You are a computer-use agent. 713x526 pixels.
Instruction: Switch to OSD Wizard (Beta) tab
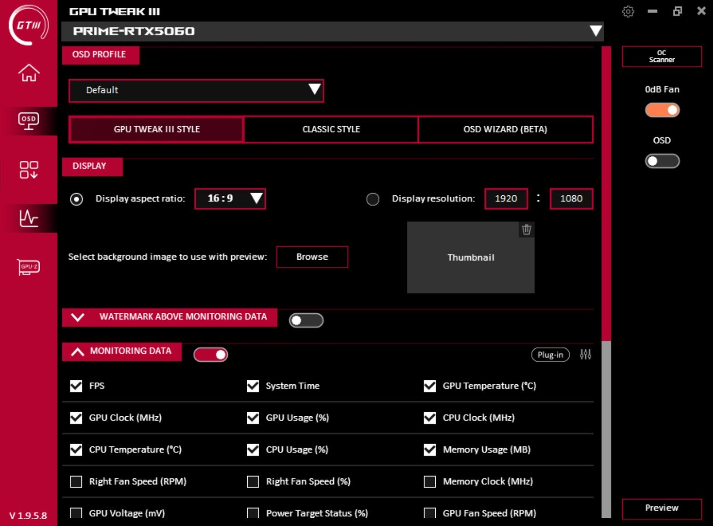pyautogui.click(x=505, y=129)
